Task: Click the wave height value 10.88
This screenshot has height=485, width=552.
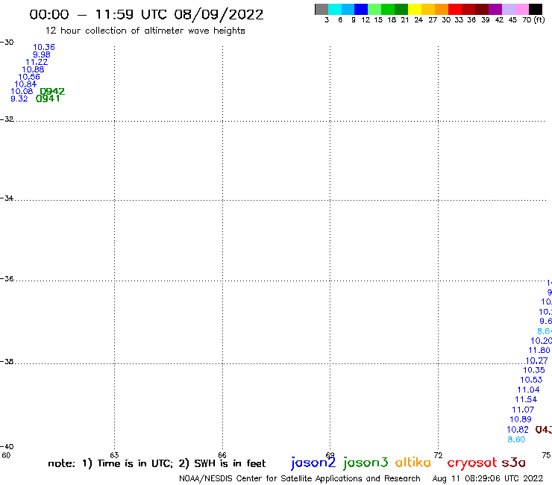Action: coord(33,69)
